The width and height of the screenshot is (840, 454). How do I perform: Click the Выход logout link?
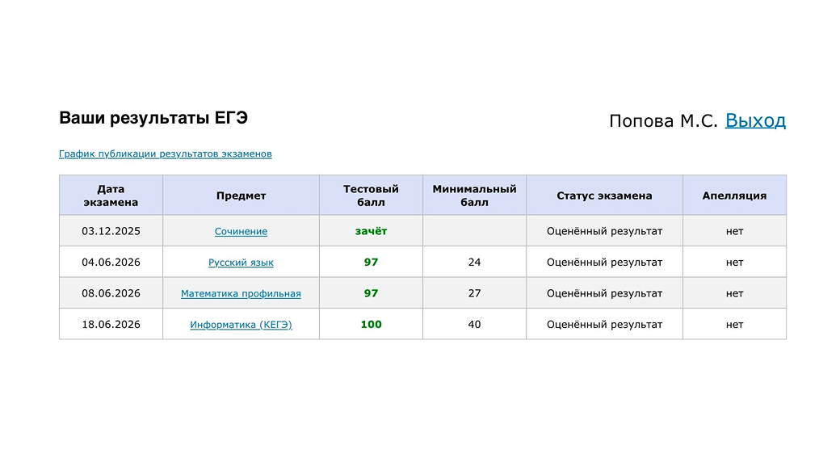click(x=755, y=120)
